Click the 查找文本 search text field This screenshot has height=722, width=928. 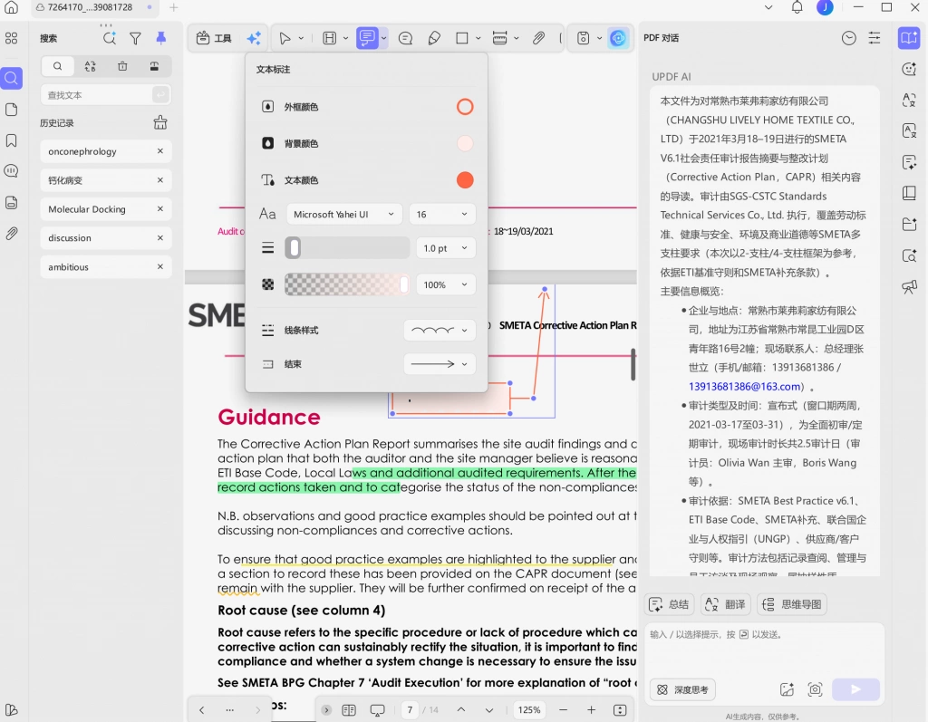click(96, 95)
